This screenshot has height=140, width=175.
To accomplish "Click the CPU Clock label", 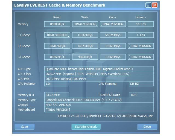I will [24, 74].
